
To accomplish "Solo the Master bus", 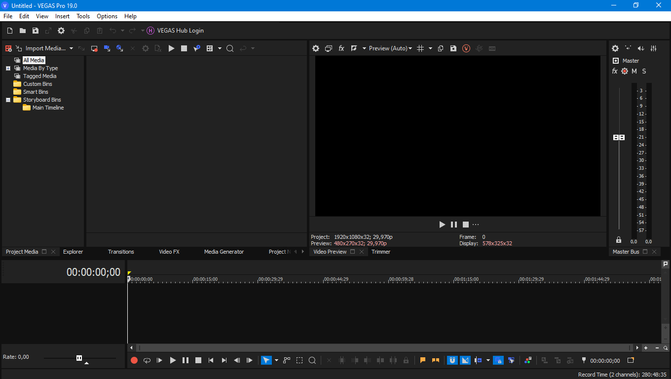I will pos(644,71).
